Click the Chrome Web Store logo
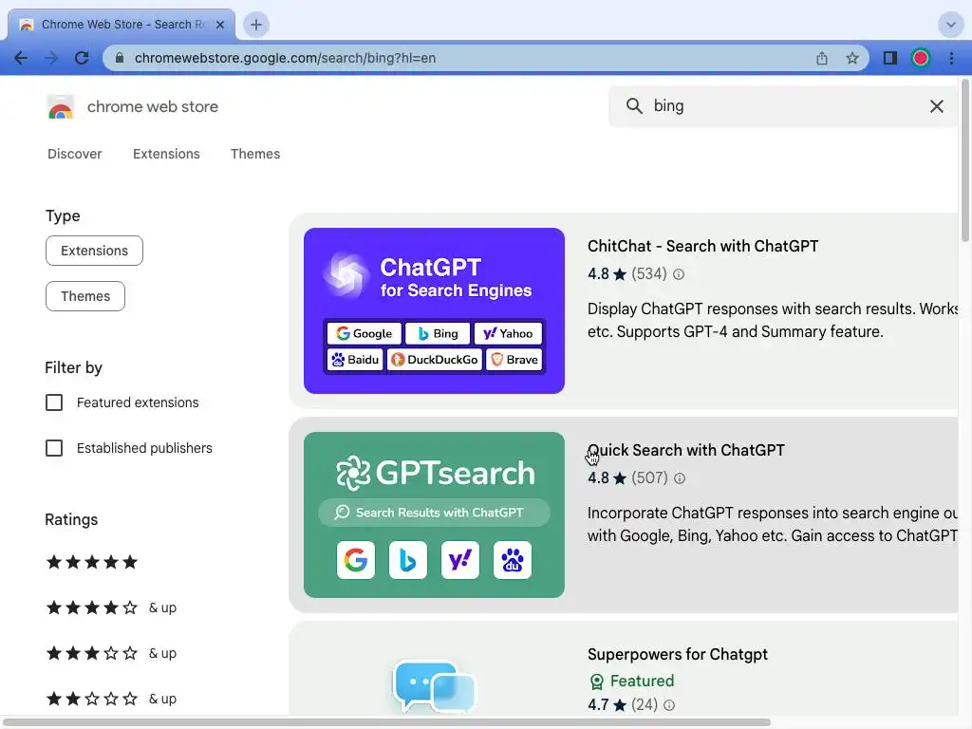Image resolution: width=972 pixels, height=729 pixels. [x=61, y=106]
